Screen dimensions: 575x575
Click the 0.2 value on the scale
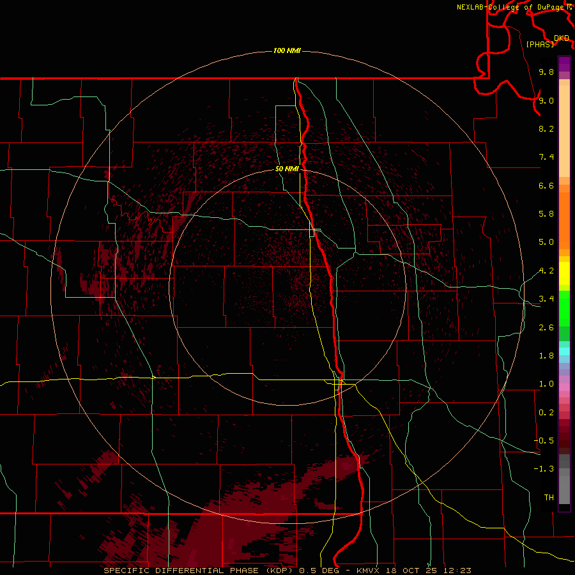(x=546, y=413)
